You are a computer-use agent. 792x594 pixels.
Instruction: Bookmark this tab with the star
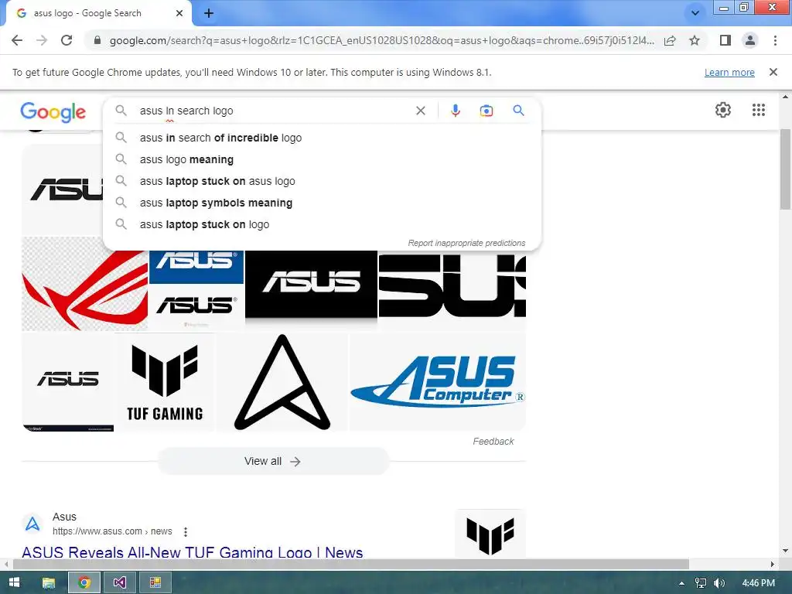pos(695,40)
